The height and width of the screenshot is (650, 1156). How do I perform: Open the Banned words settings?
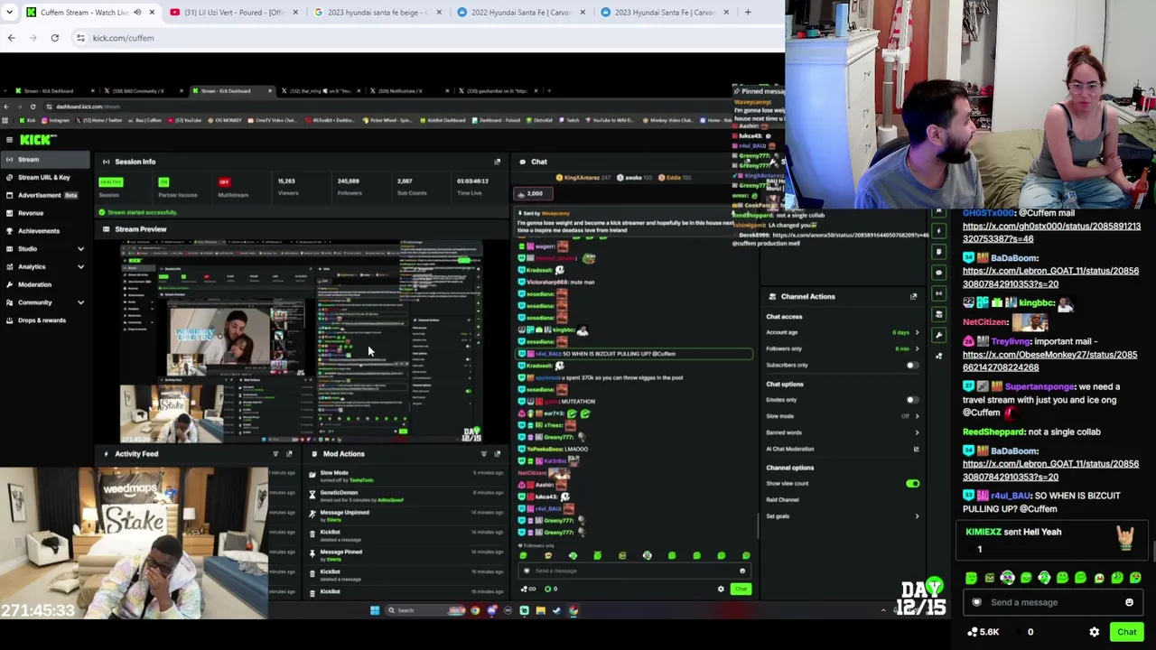click(843, 432)
